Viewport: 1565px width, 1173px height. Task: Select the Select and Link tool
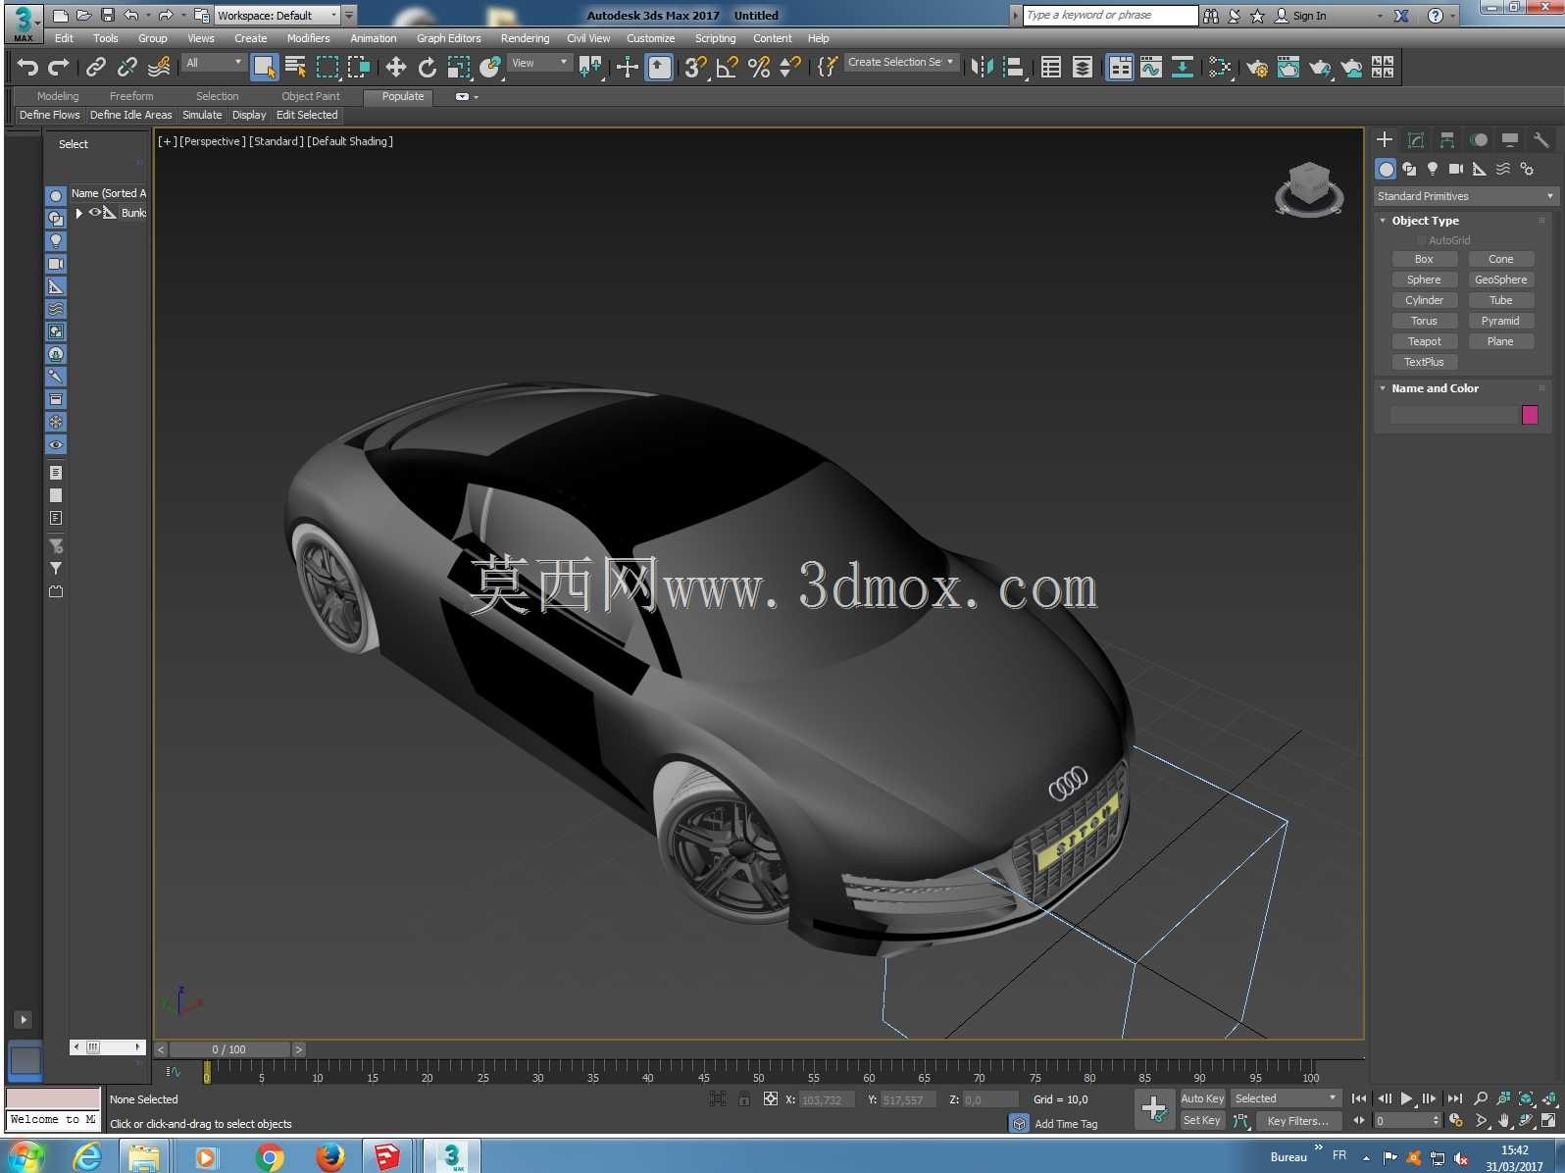96,67
